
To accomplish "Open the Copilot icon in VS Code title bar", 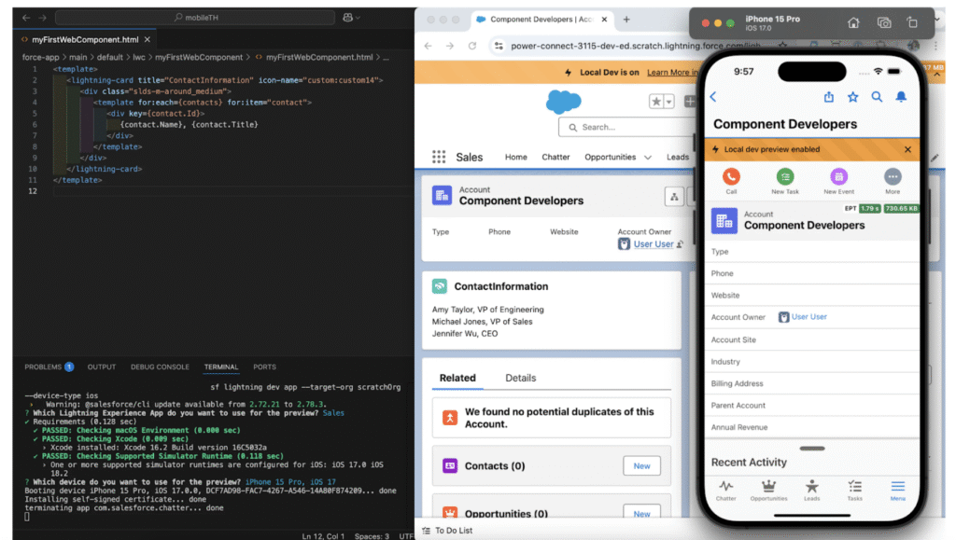I will pos(347,18).
